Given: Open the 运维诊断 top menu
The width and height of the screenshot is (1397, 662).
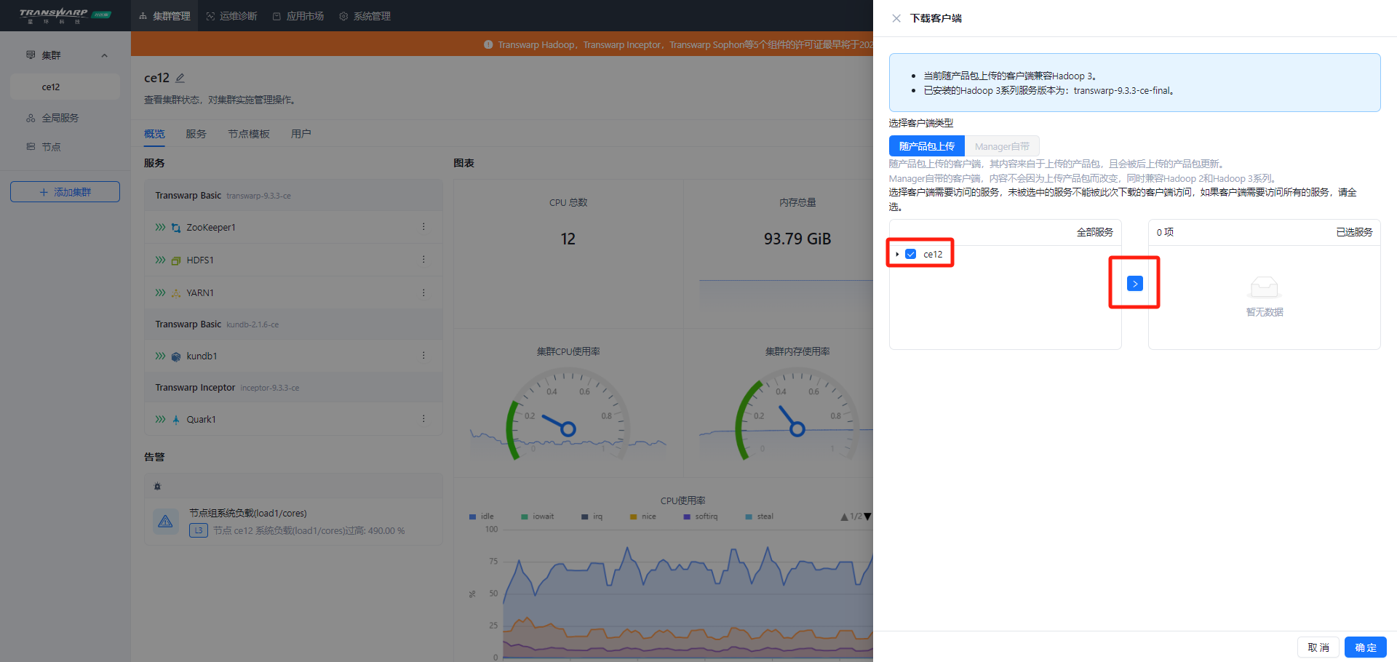Looking at the screenshot, I should tap(231, 16).
